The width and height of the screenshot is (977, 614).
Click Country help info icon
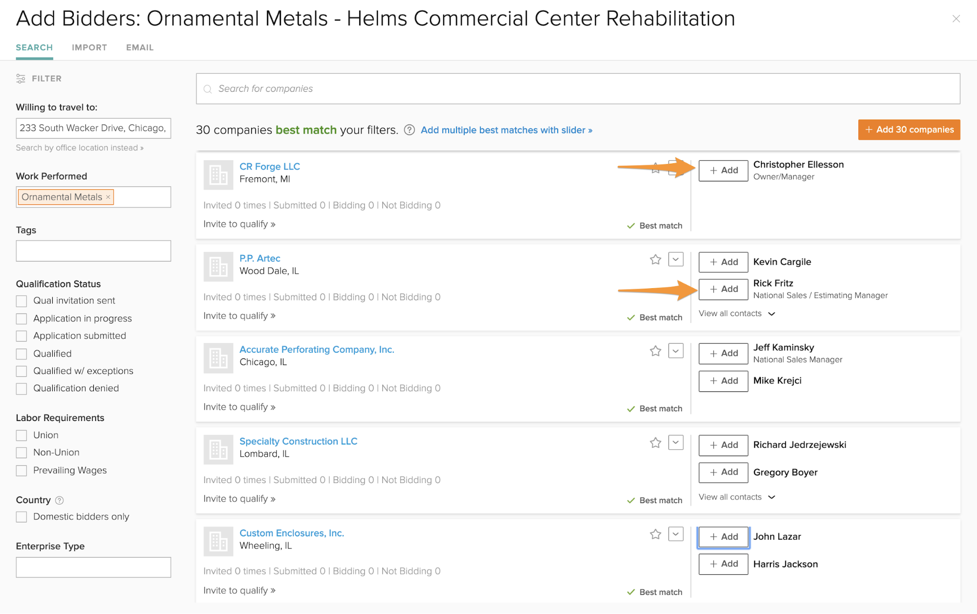[60, 500]
